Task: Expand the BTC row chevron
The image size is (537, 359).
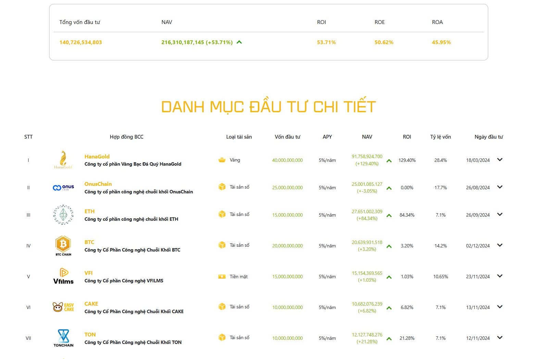Action: click(500, 245)
